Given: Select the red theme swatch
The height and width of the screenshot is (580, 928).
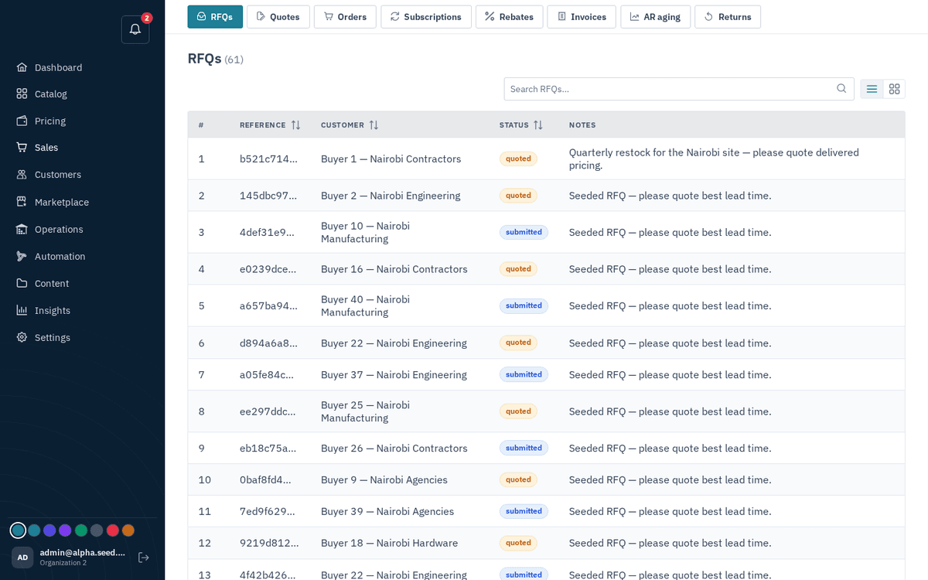Looking at the screenshot, I should coord(112,531).
